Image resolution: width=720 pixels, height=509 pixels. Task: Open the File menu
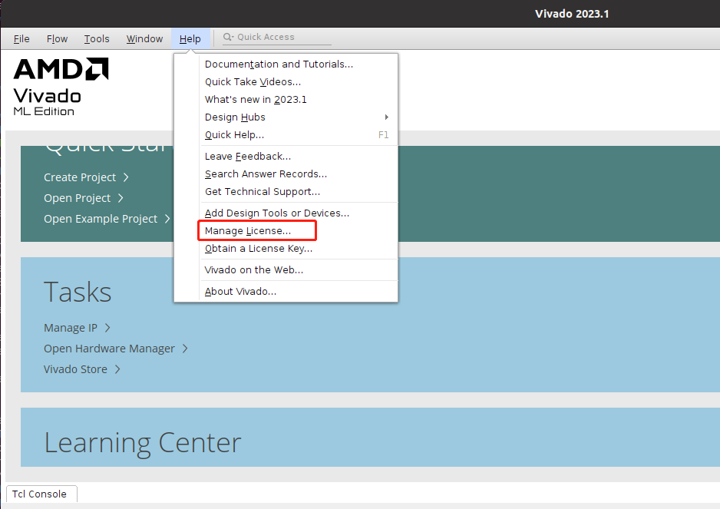(21, 38)
